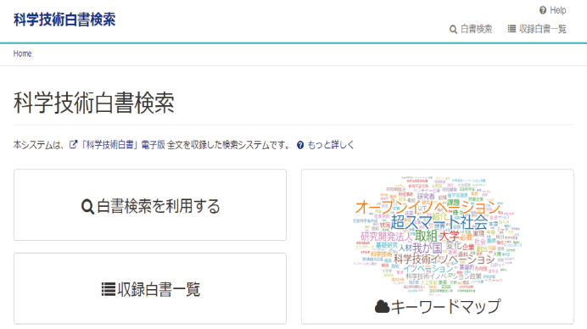Open the キーワードマップ label
587x329 pixels.
445,307
